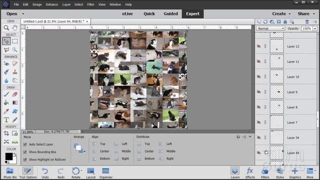Click the Undo button
The width and height of the screenshot is (320, 180).
45,173
